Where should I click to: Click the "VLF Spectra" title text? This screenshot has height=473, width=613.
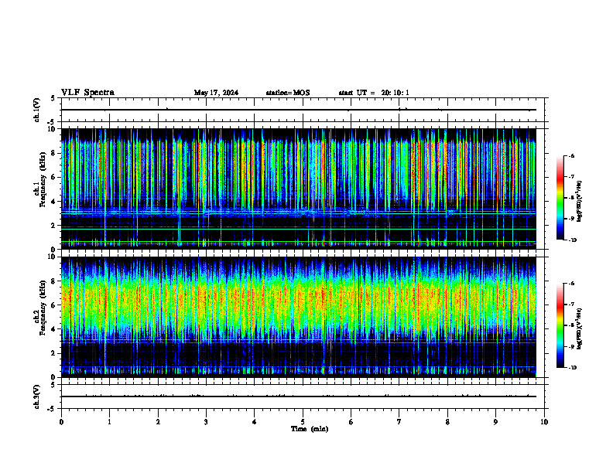(87, 93)
